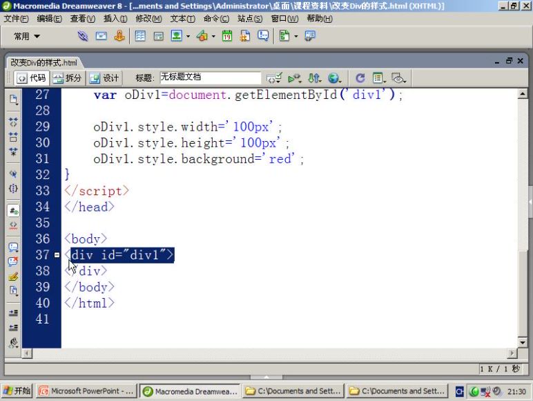
Task: Toggle Highlight Invalid Code button
Action: pyautogui.click(x=13, y=225)
